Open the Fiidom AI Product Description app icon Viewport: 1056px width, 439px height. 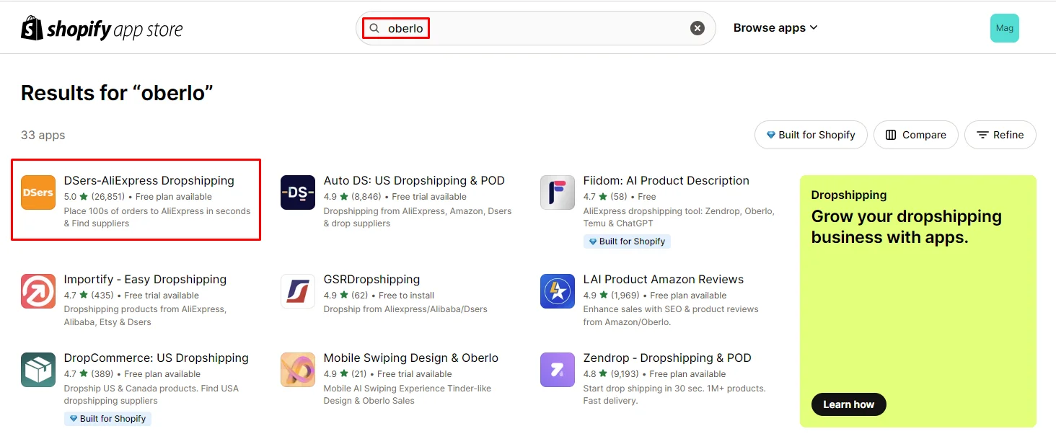557,192
